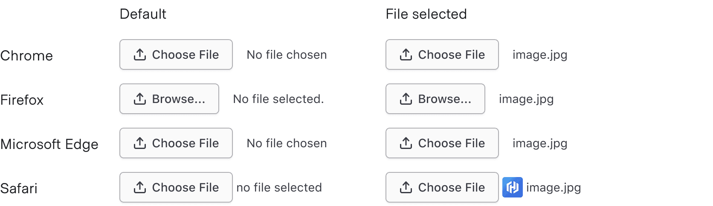Click upload icon in Edge file-selected button

pyautogui.click(x=406, y=143)
